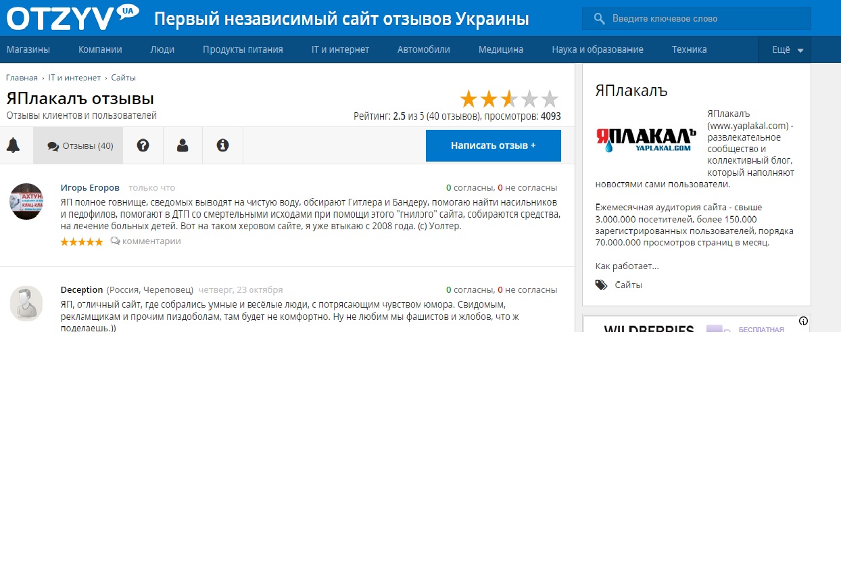This screenshot has width=841, height=568.
Task: Click согласны count on Игорь Егоров review
Action: click(x=470, y=187)
